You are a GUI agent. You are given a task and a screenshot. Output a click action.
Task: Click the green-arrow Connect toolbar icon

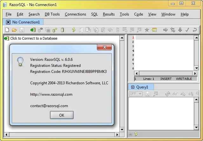coord(33,30)
